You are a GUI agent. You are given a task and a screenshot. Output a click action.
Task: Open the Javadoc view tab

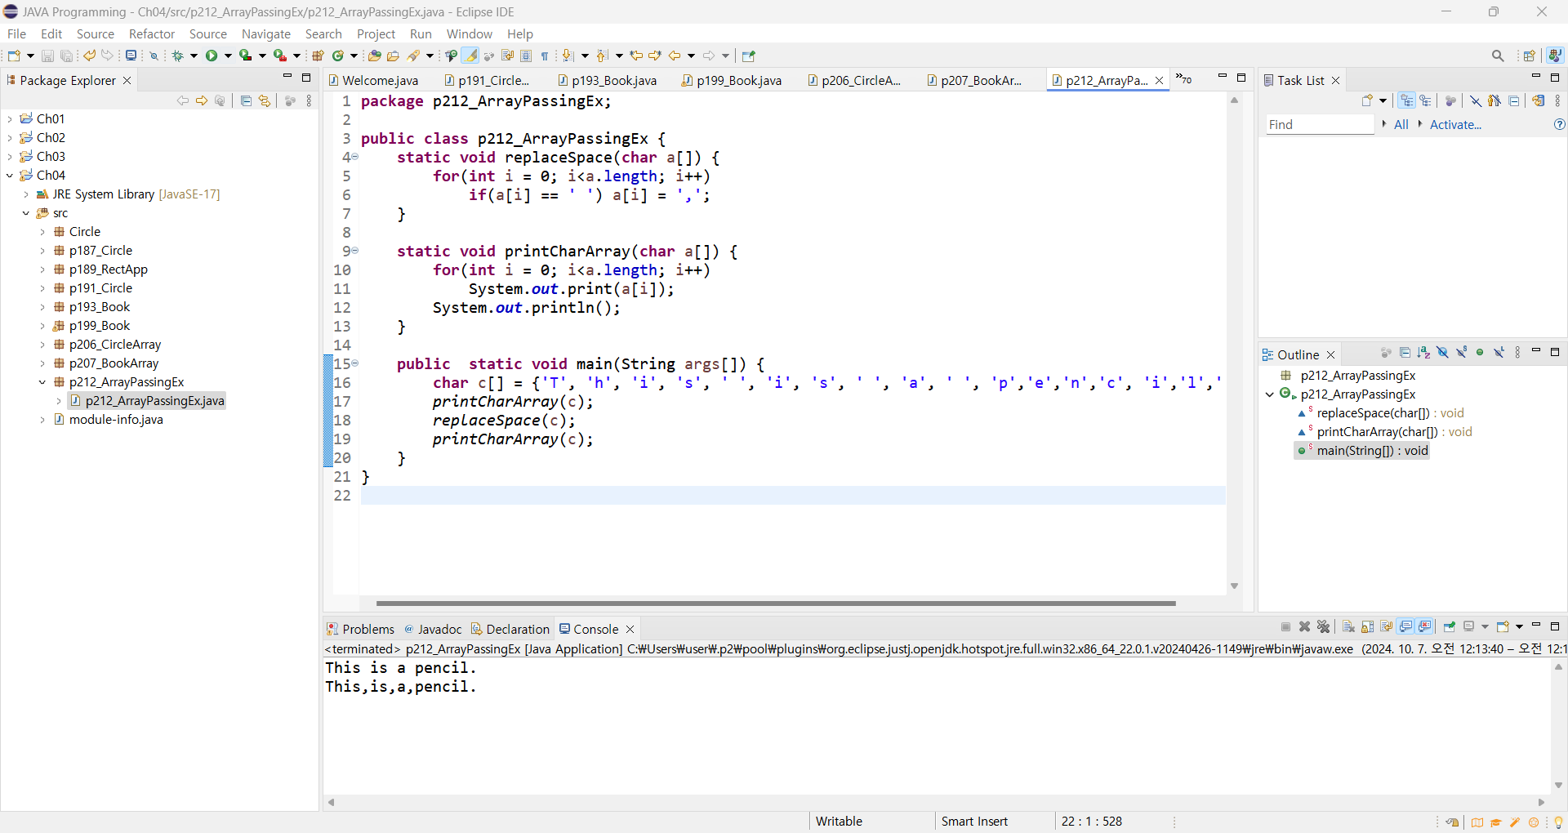433,629
